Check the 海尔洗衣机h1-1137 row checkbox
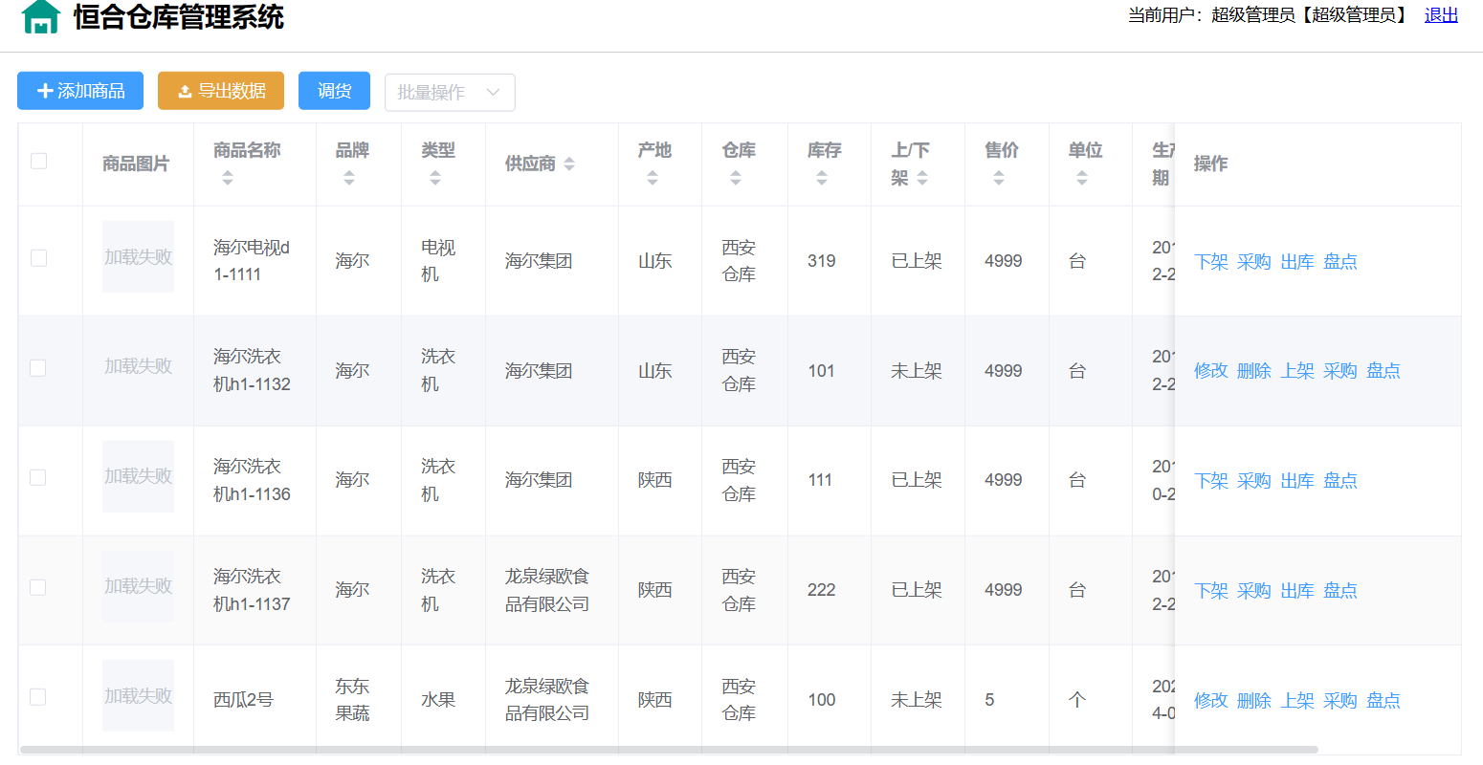Image resolution: width=1483 pixels, height=765 pixels. [38, 587]
